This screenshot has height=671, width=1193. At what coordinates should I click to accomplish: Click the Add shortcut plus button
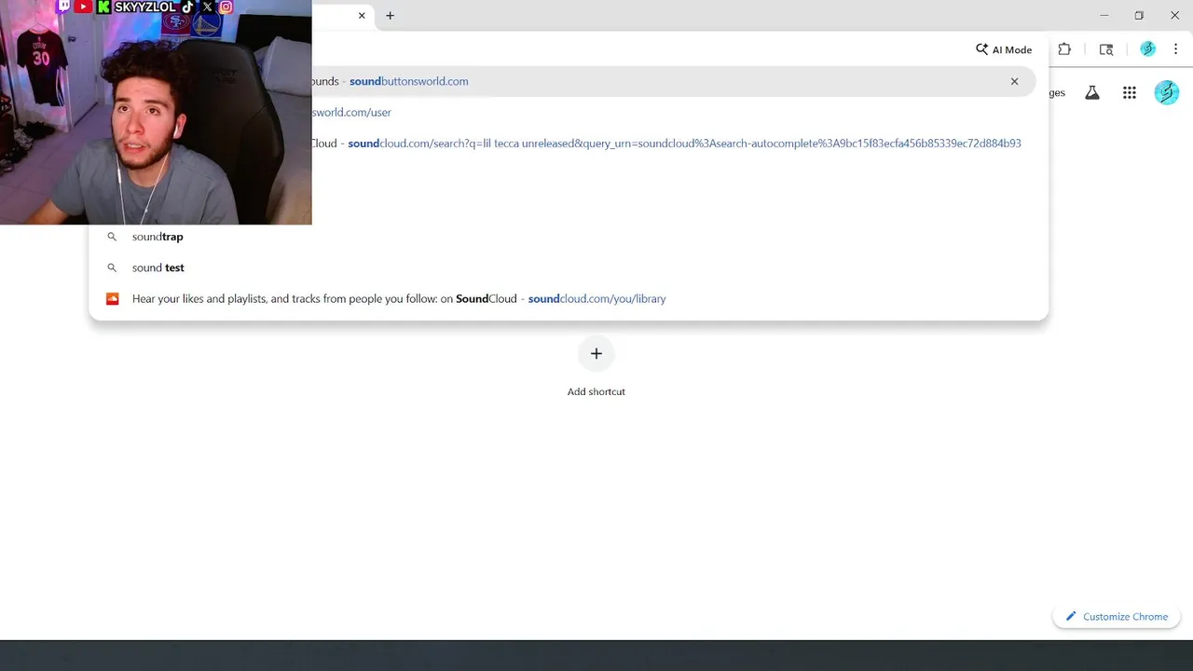click(596, 353)
